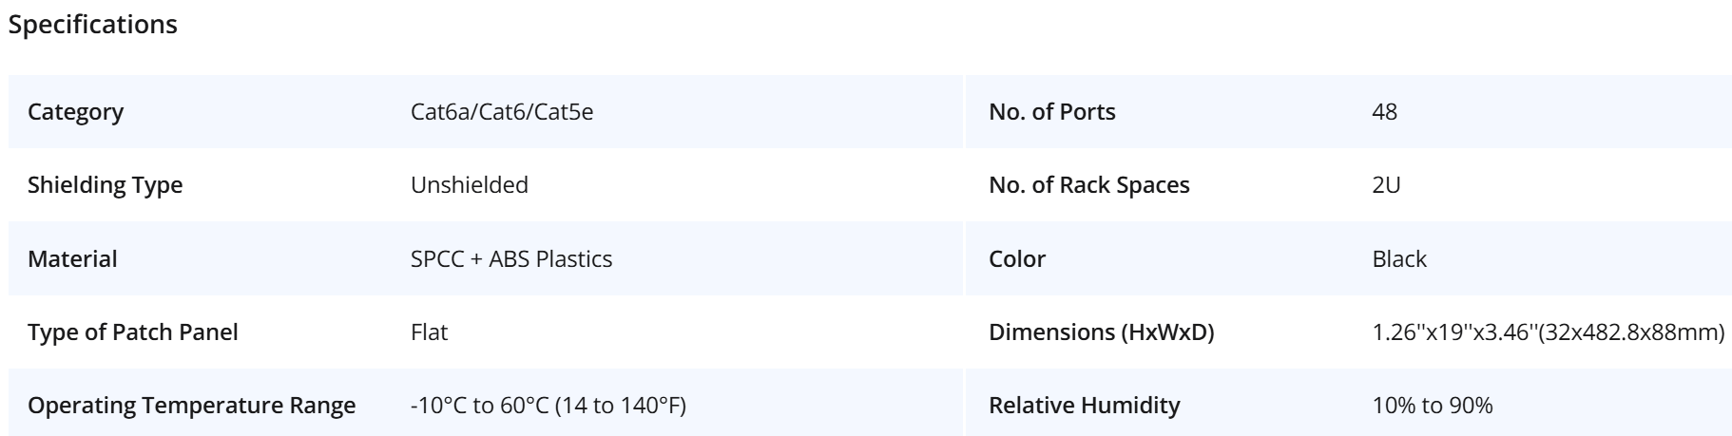Click the 48 ports value
The width and height of the screenshot is (1732, 436).
point(1385,112)
